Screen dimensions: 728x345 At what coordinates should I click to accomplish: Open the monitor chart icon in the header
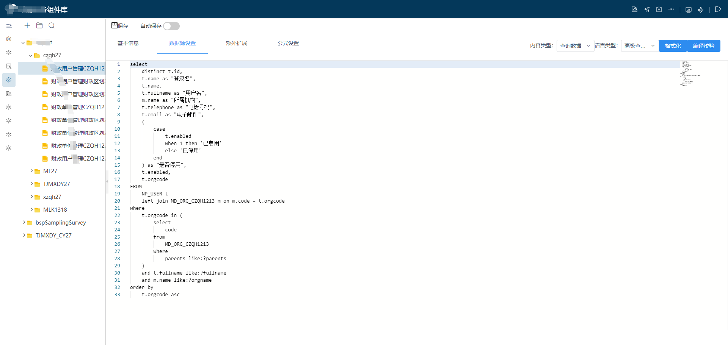point(689,10)
